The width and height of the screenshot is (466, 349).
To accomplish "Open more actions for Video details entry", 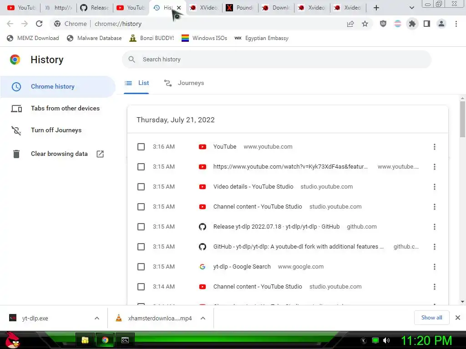I will click(x=435, y=187).
